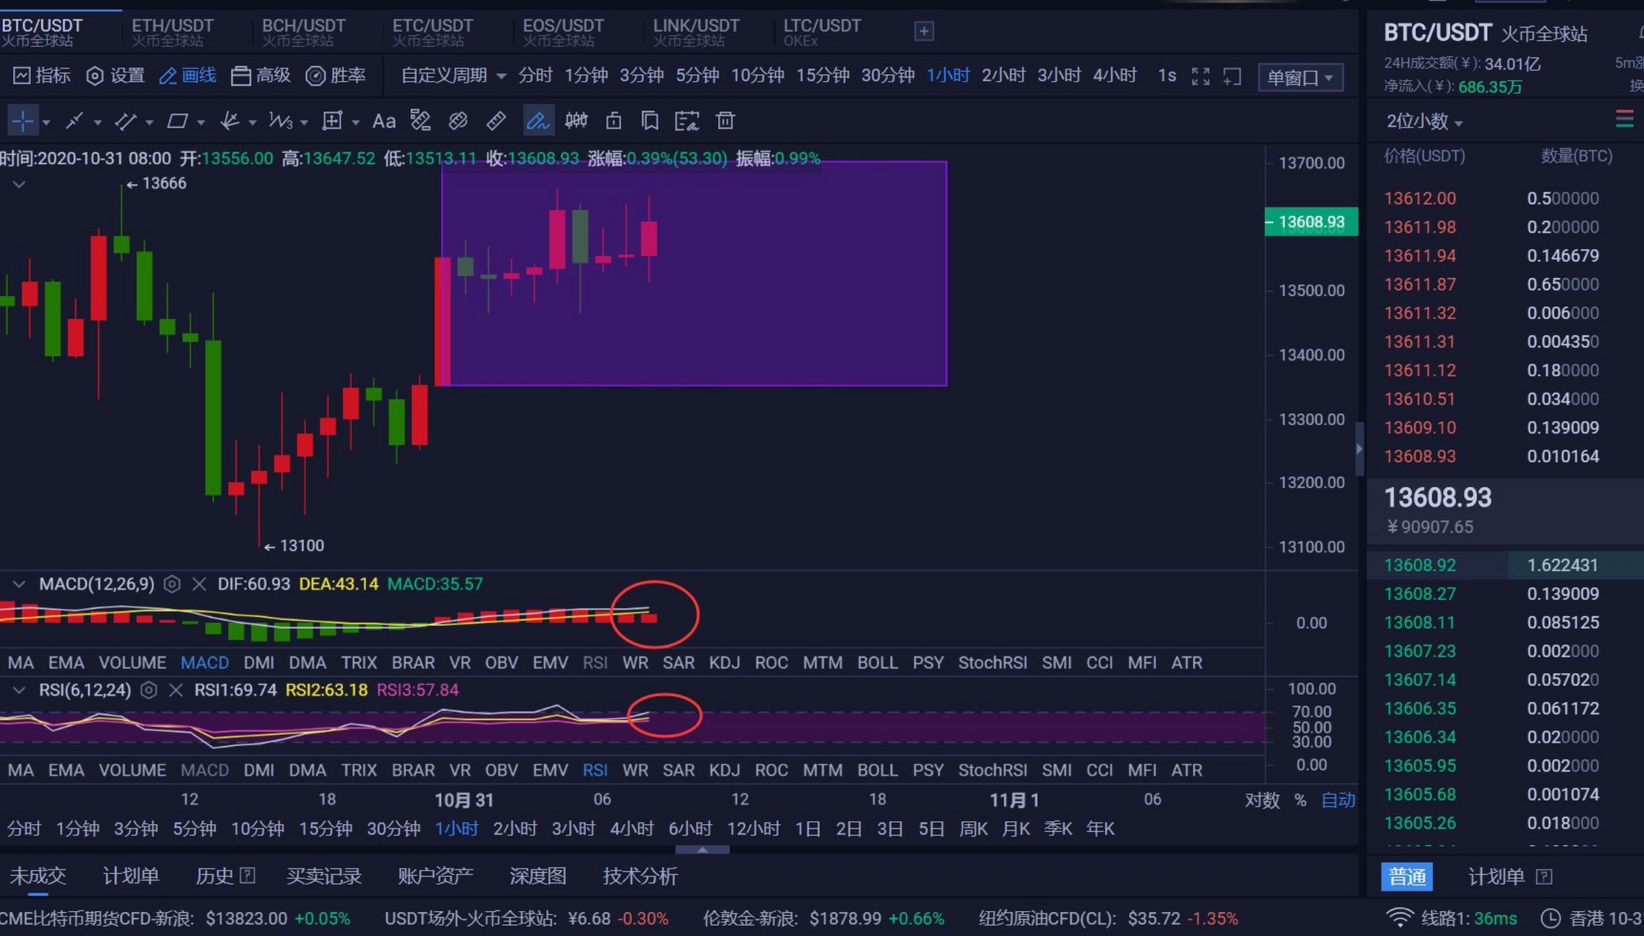Image resolution: width=1644 pixels, height=936 pixels.
Task: Select the parallelogram shape tool
Action: click(x=178, y=121)
